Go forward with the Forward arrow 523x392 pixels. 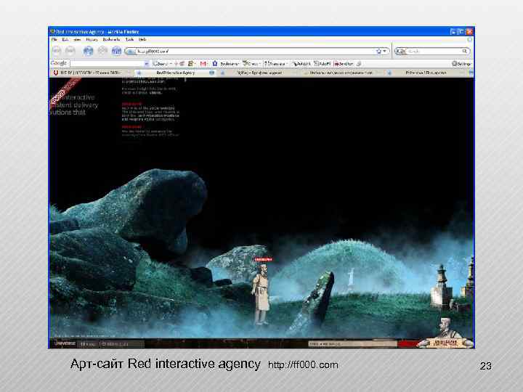coord(70,51)
